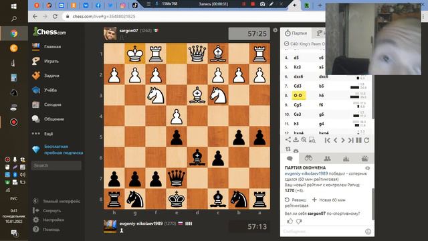Switch to the Instagram browser tab
The height and width of the screenshot is (241, 428).
[122, 5]
